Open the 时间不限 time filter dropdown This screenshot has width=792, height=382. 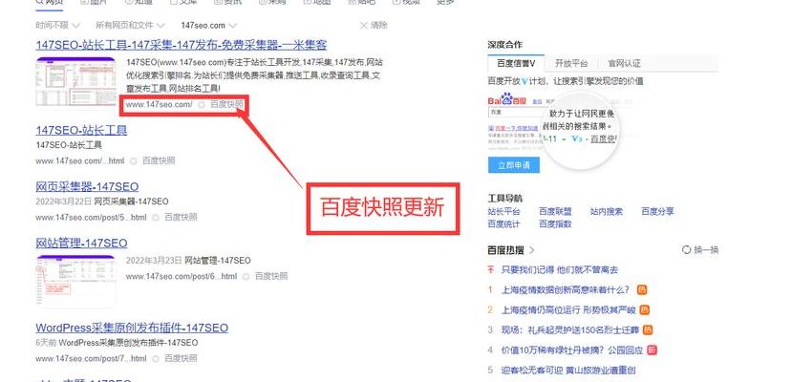click(x=57, y=25)
